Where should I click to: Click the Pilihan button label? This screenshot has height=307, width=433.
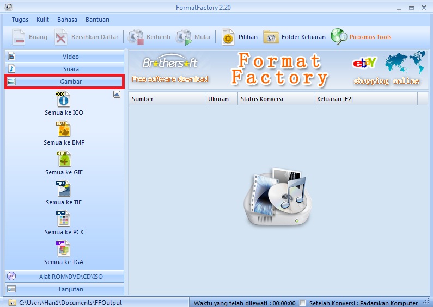tap(248, 37)
